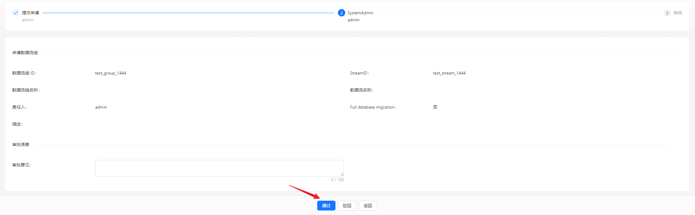This screenshot has height=215, width=695.
Task: Click the 责任人 admin value
Action: [x=101, y=107]
